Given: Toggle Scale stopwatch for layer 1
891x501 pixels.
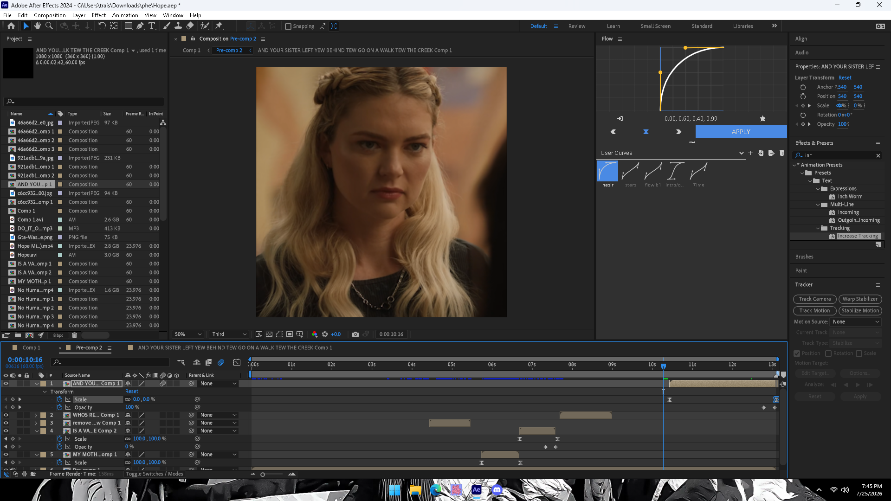Looking at the screenshot, I should coord(59,399).
